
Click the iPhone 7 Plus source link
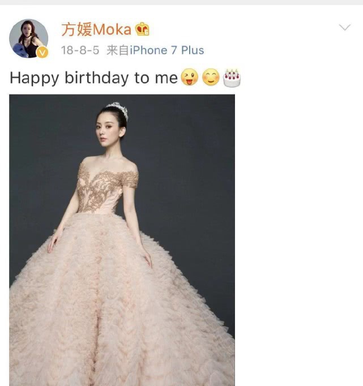click(167, 50)
